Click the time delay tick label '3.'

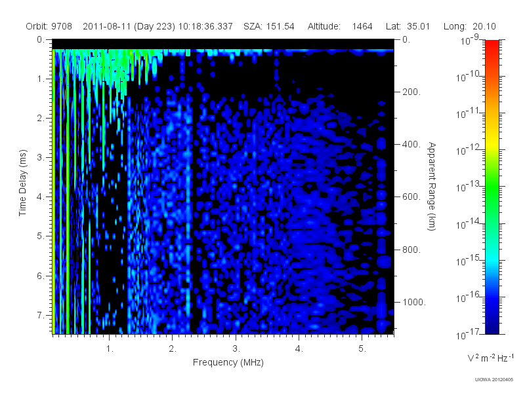pos(41,157)
